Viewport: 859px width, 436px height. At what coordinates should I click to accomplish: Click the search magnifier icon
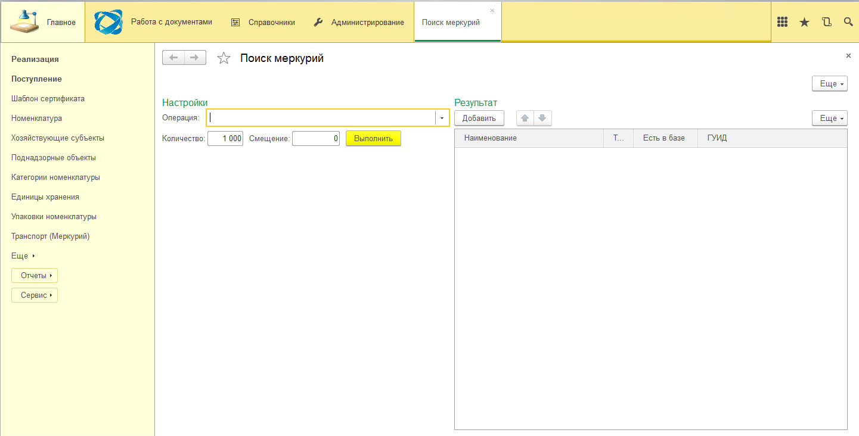[848, 22]
